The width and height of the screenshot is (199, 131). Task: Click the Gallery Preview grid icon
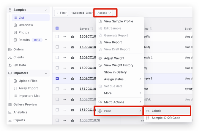point(10,105)
